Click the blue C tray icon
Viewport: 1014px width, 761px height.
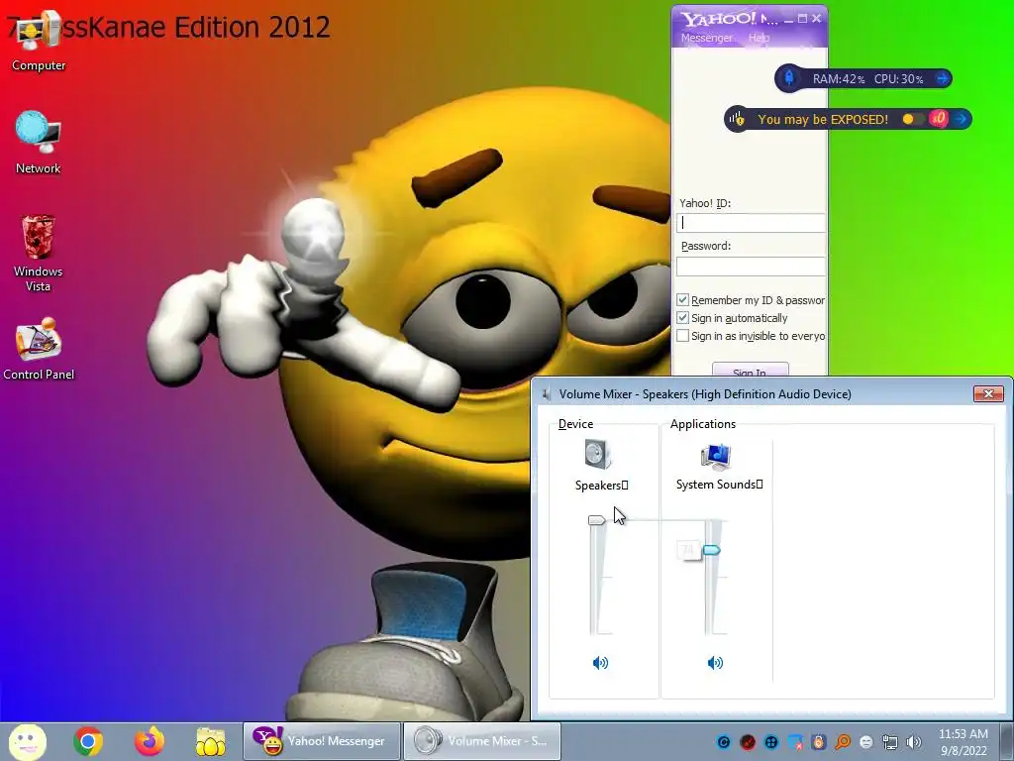point(724,742)
